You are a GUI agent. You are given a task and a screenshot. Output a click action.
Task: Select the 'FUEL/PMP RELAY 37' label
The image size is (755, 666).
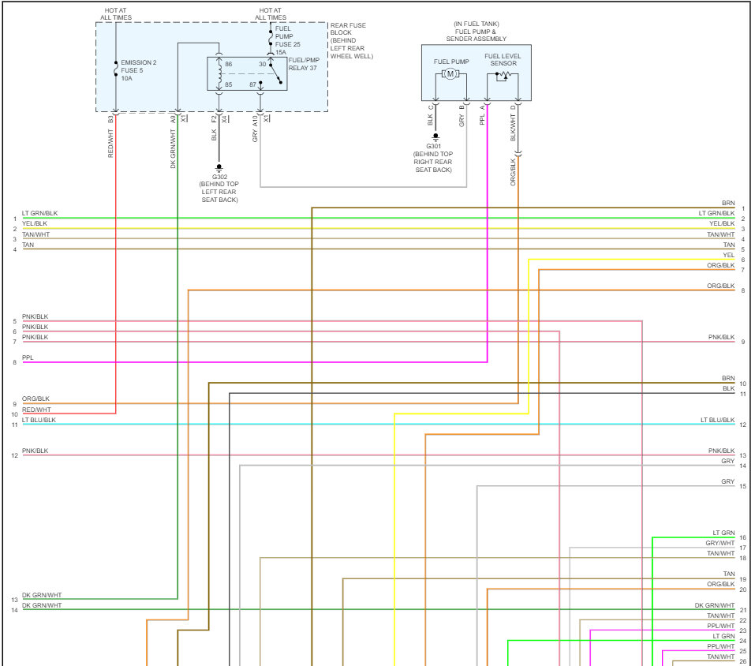(x=304, y=64)
